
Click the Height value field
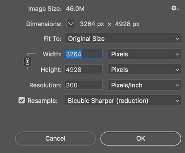pyautogui.click(x=83, y=70)
